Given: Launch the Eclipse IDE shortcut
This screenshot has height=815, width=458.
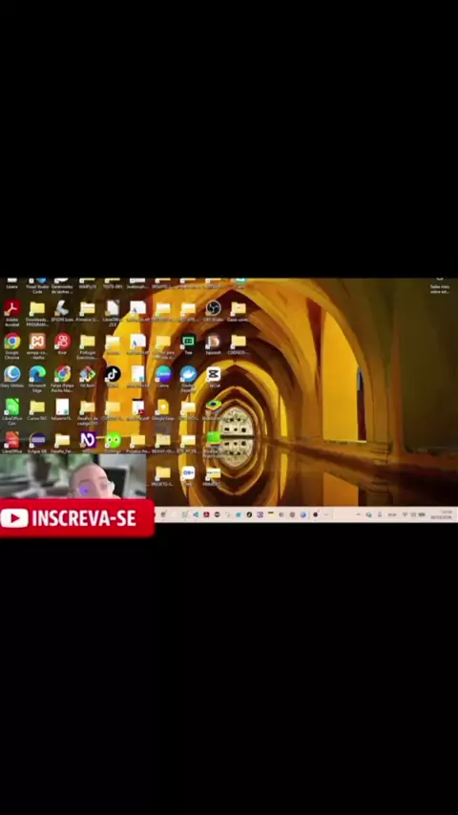Looking at the screenshot, I should [37, 443].
